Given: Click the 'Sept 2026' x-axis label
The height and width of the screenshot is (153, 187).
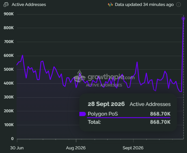Looking at the screenshot, I should [133, 148].
